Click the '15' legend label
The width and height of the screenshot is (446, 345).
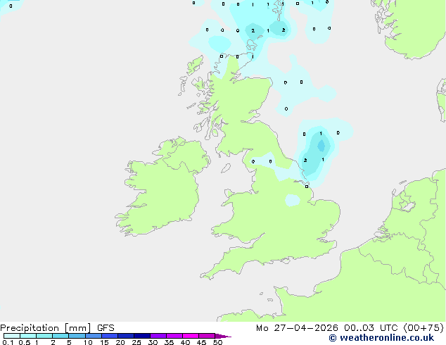click(x=104, y=342)
